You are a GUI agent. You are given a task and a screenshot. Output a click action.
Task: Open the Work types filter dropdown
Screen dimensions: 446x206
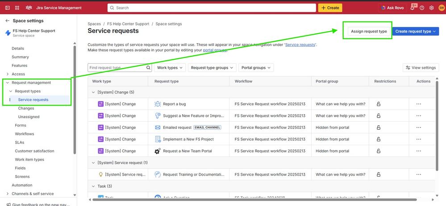pos(170,68)
